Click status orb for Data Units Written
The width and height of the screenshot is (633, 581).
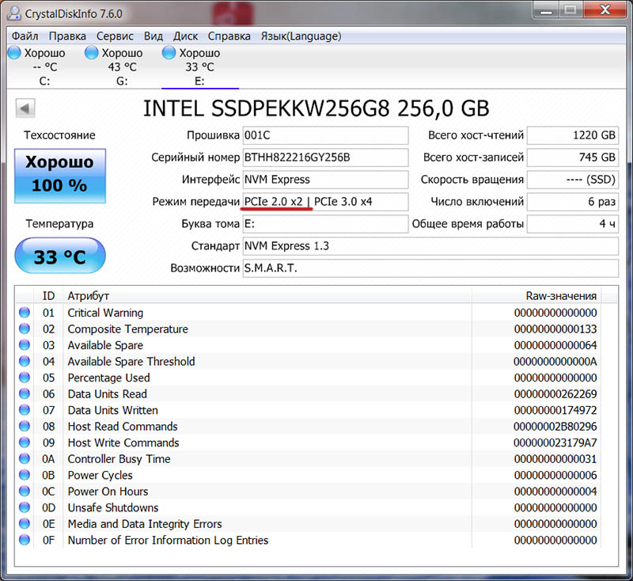(x=25, y=410)
